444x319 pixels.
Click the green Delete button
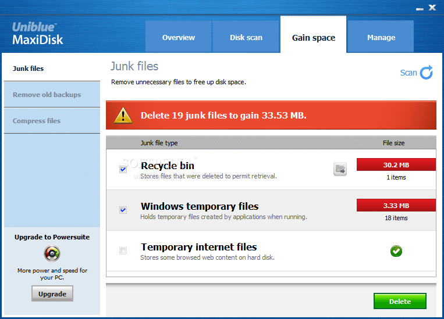tap(400, 301)
